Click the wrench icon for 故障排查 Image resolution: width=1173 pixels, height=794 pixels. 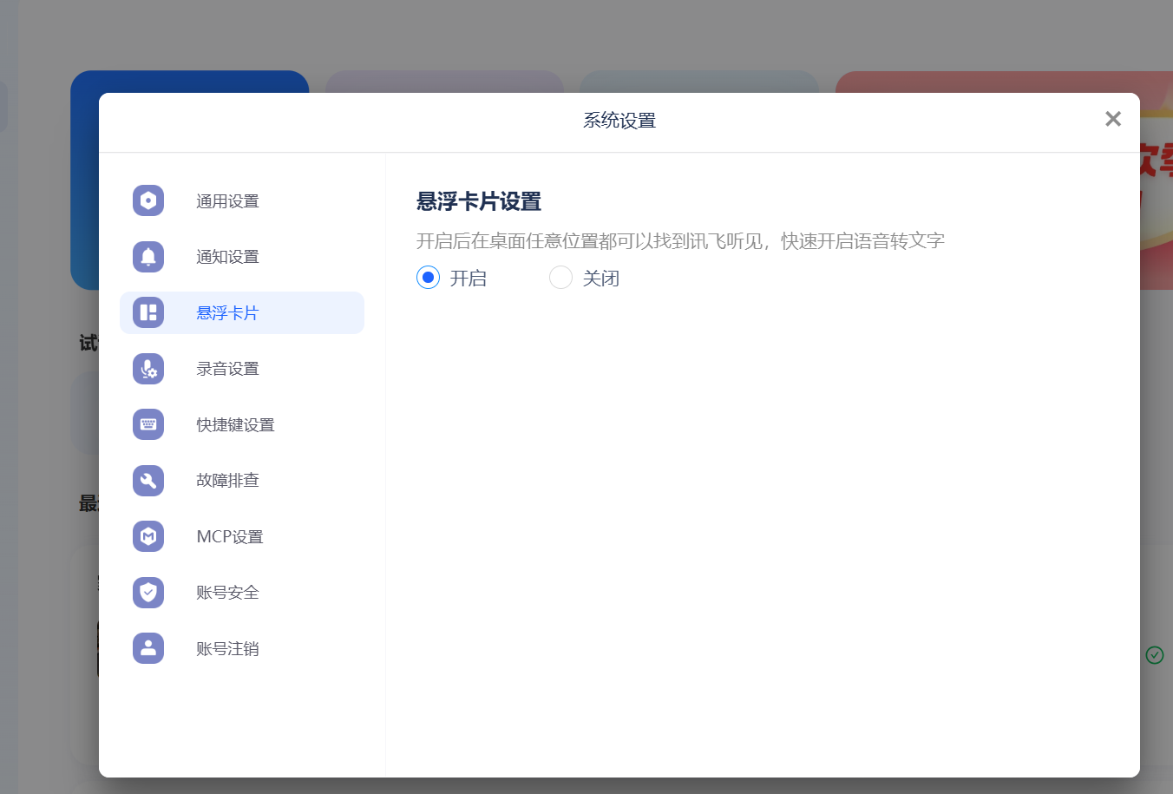point(148,481)
